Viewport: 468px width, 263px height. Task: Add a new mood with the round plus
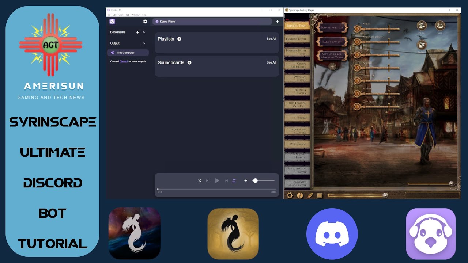coord(332,66)
